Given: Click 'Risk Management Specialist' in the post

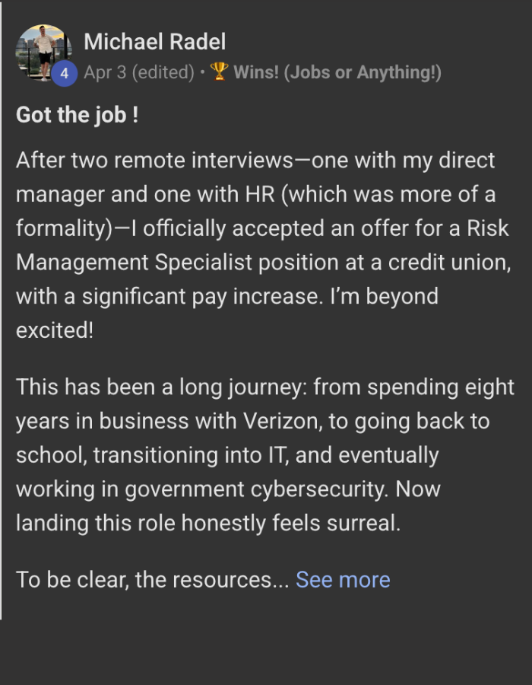Looking at the screenshot, I should (x=260, y=245).
